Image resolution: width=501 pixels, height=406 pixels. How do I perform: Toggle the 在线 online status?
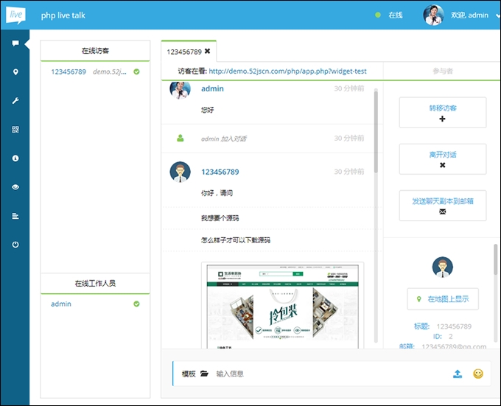tap(389, 15)
